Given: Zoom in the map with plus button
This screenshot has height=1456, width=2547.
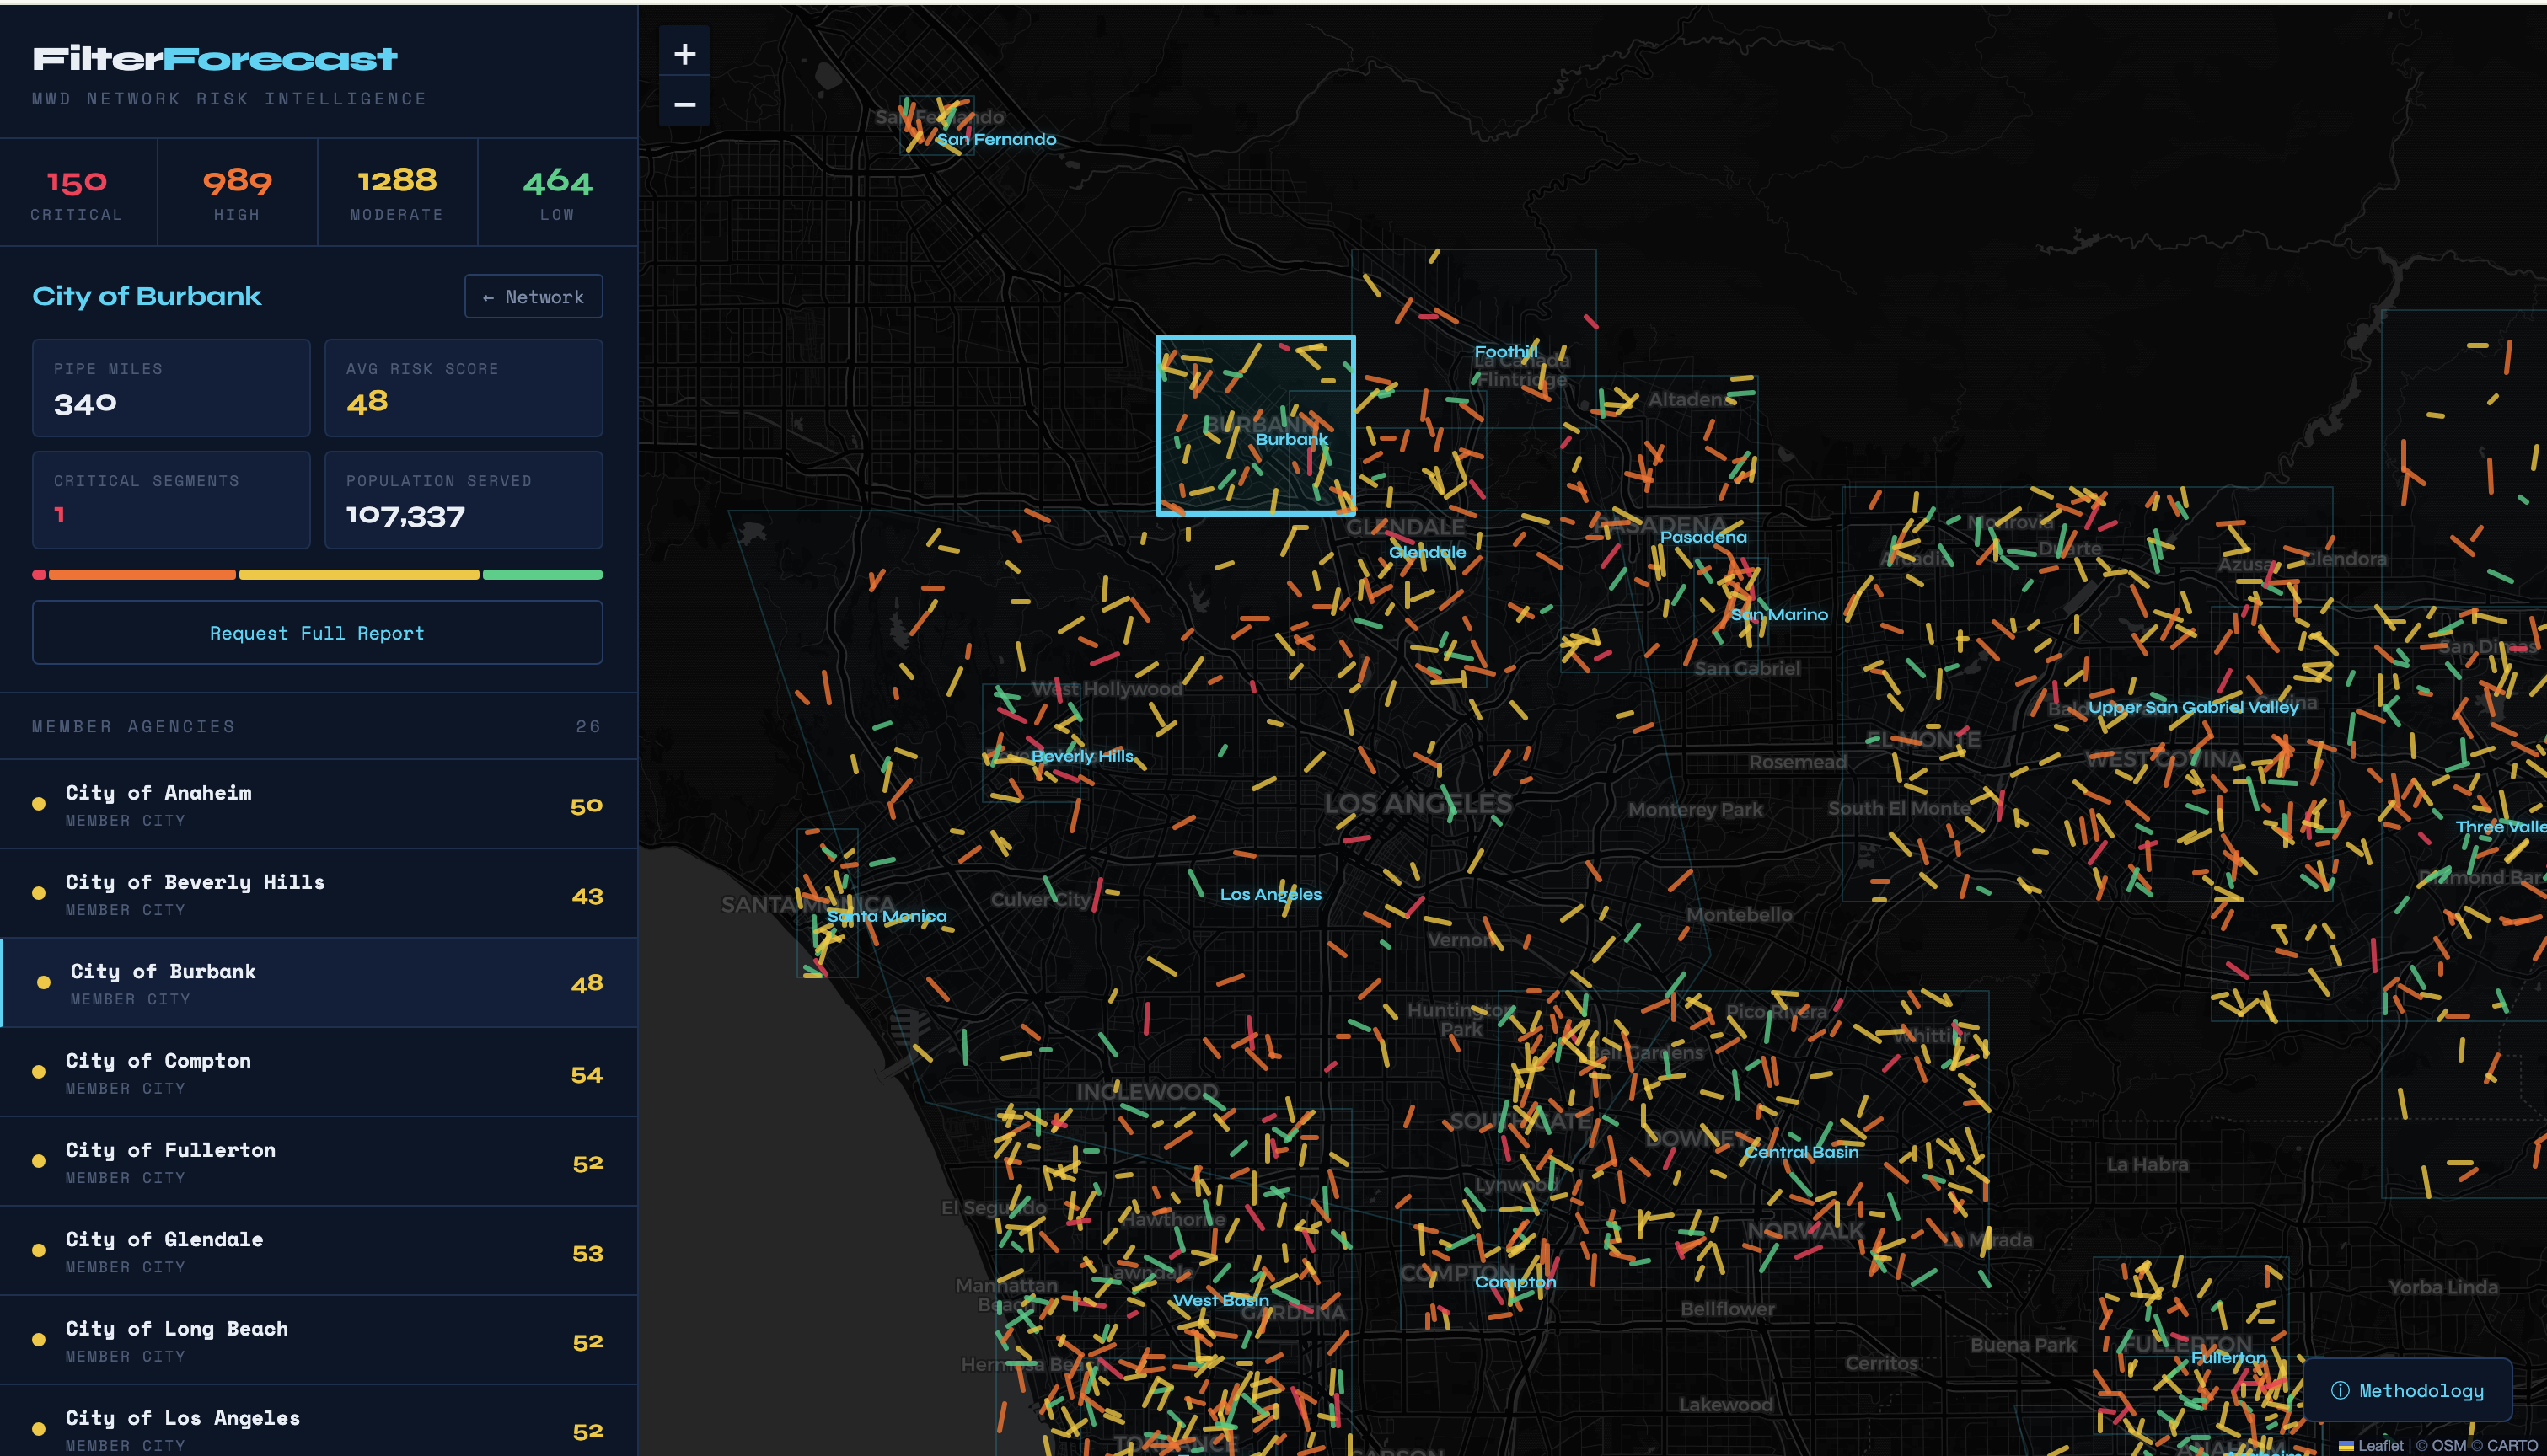Looking at the screenshot, I should (684, 54).
